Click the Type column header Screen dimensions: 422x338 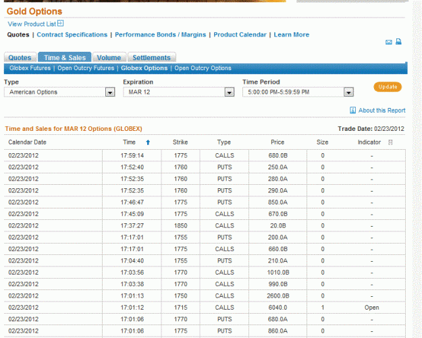click(x=224, y=142)
